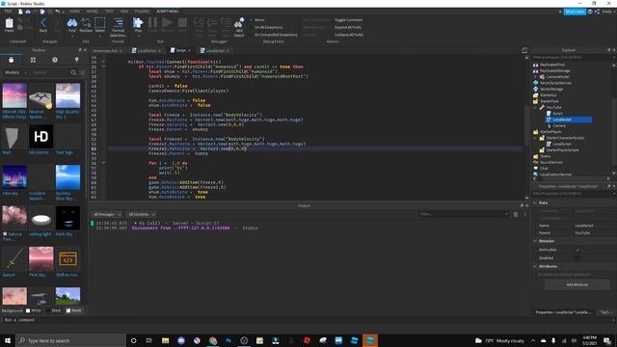617x347 pixels.
Task: Select Never debug errors option
Action: tap(258, 20)
